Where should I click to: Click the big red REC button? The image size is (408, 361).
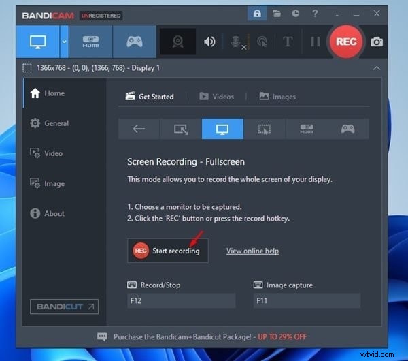[346, 42]
